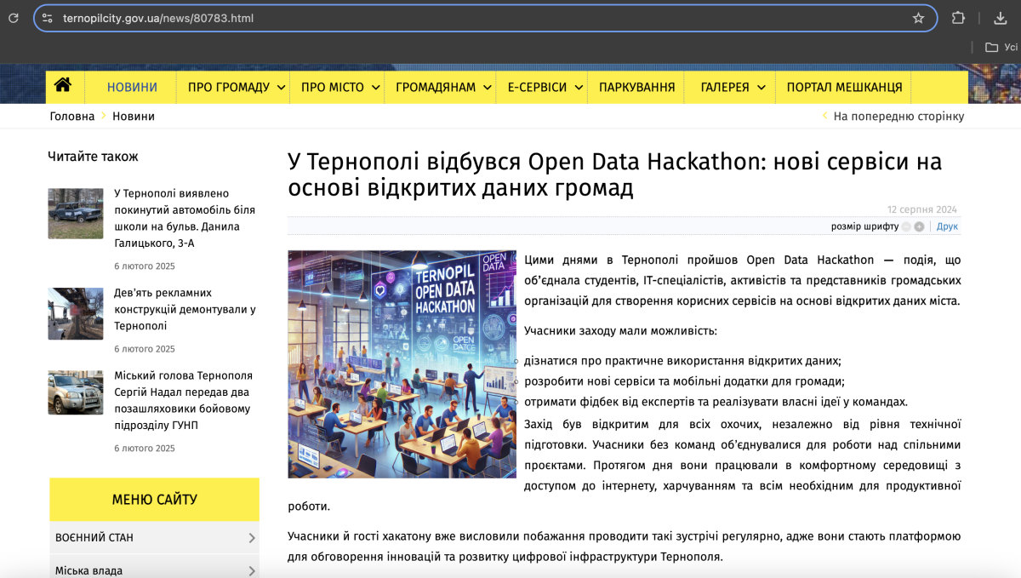Go back via На попередню сторінку link

tap(898, 117)
